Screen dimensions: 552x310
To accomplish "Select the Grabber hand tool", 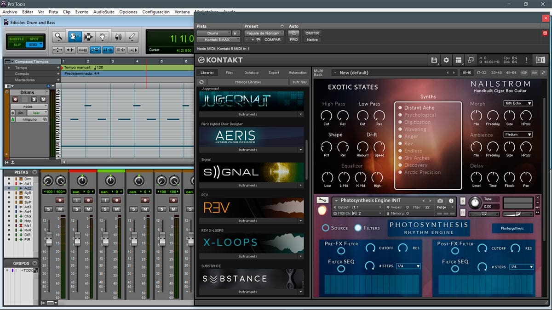I will point(103,37).
